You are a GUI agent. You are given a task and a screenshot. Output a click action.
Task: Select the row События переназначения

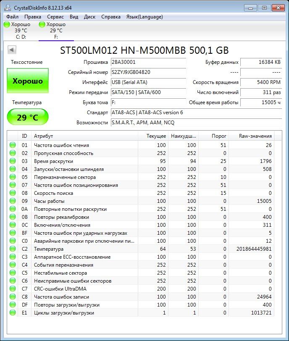point(141,265)
